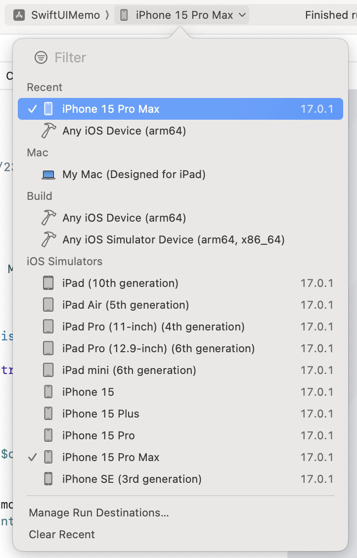357x558 pixels.
Task: Click the iPhone SE (3rd generation) device icon
Action: click(x=48, y=479)
